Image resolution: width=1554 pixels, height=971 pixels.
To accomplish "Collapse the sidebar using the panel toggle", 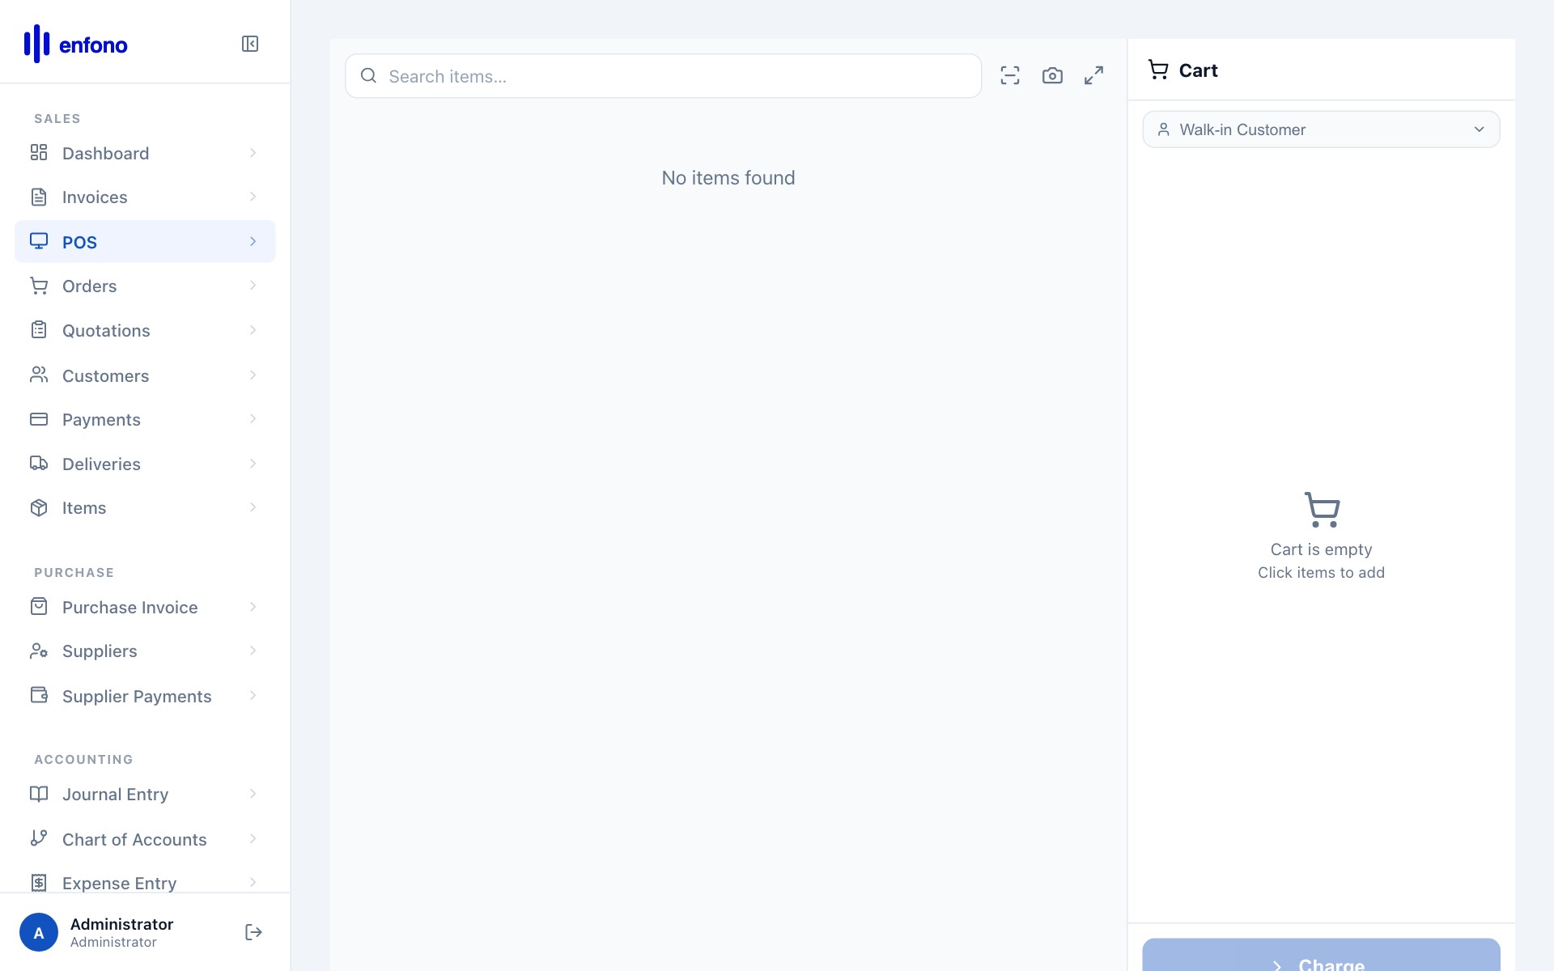I will [x=249, y=44].
